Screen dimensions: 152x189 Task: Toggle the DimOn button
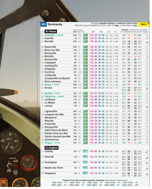pos(144,24)
